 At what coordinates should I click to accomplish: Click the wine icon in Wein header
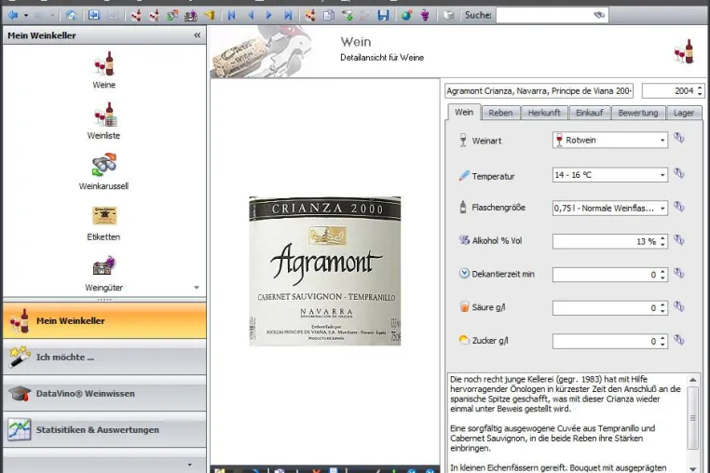[684, 50]
